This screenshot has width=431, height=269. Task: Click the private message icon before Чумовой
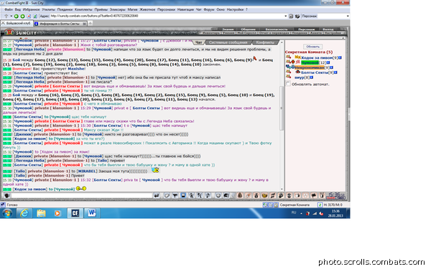click(x=288, y=62)
